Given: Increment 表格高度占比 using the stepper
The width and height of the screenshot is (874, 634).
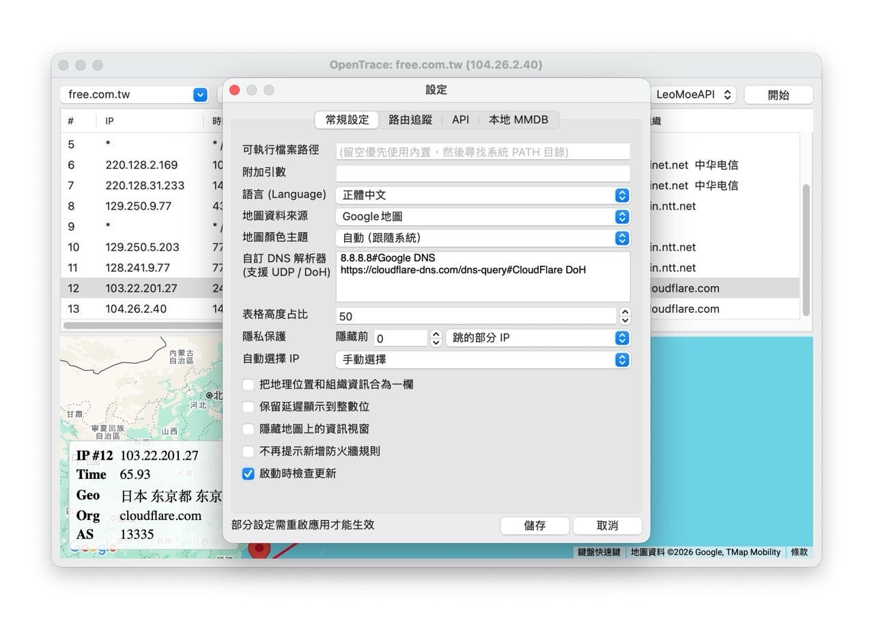Looking at the screenshot, I should pyautogui.click(x=625, y=312).
